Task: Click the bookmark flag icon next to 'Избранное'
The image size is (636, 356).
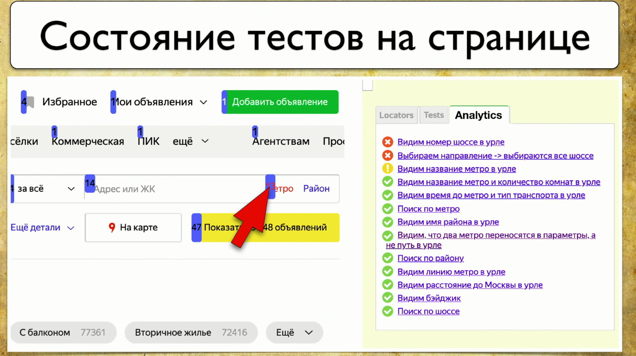Action: pos(30,101)
